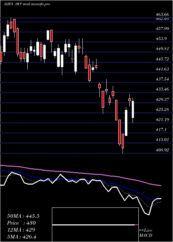The image size is (173, 242).
Task: Click the 50MA : 445.5 readout
Action: [23, 216]
